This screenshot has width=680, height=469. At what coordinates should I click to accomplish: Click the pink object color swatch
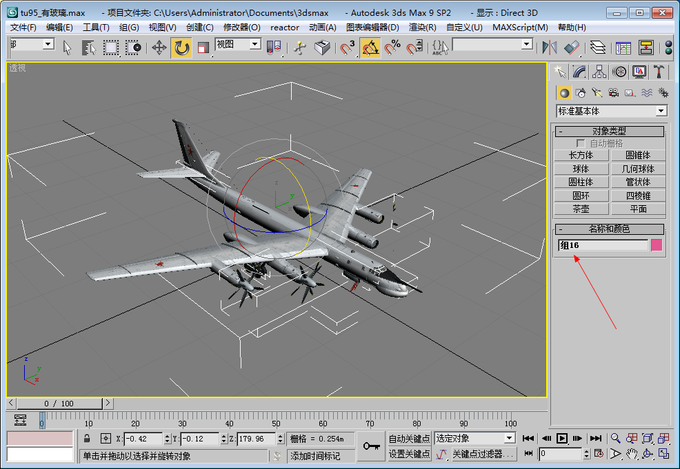pos(657,245)
